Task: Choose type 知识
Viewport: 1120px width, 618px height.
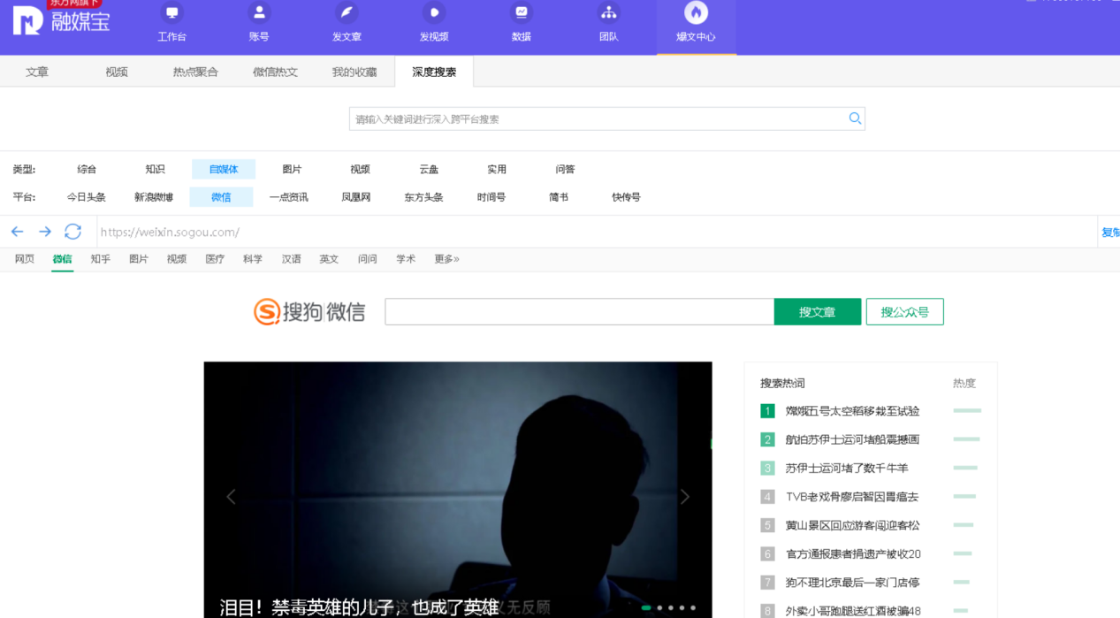Action: 155,170
